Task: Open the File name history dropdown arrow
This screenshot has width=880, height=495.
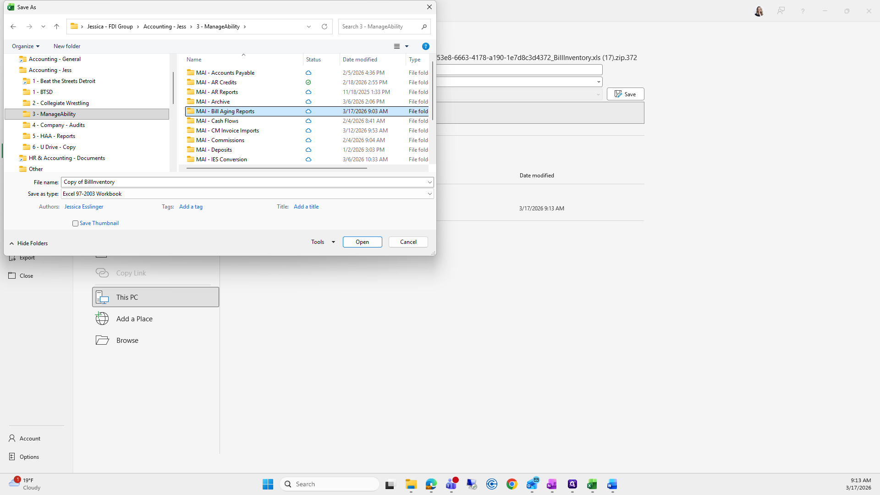Action: pos(429,182)
